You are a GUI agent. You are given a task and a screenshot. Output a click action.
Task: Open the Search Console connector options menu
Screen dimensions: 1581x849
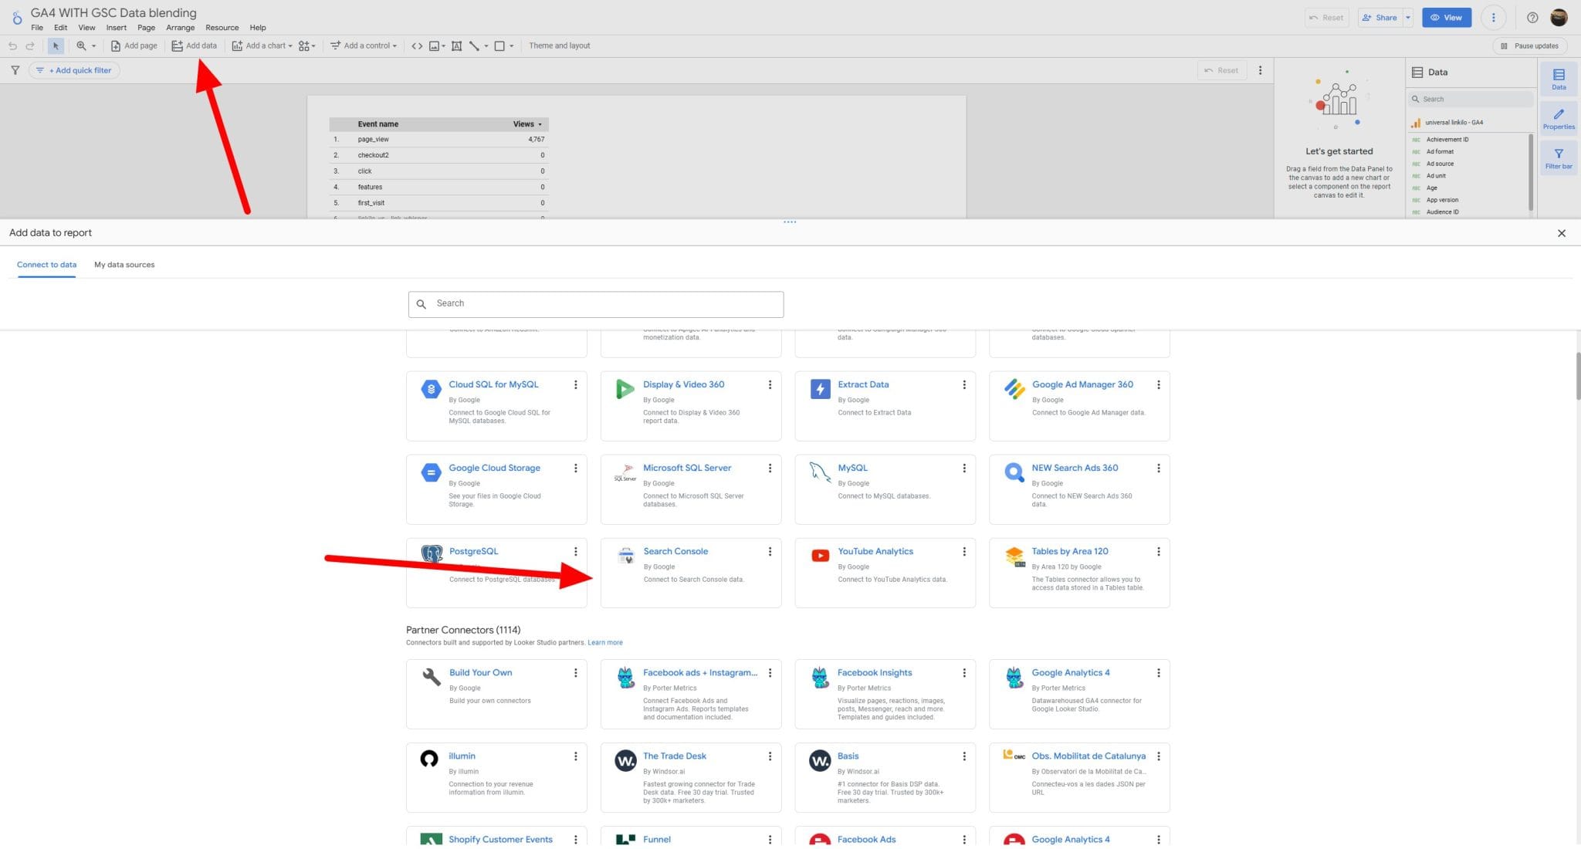(770, 551)
